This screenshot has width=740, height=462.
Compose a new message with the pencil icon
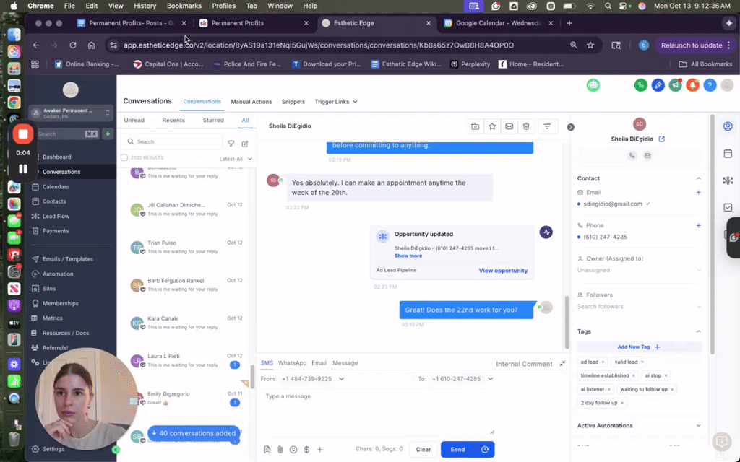[x=245, y=144]
